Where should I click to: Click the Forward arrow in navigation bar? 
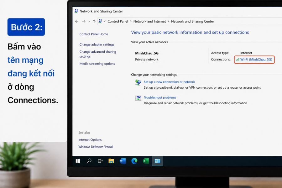pos(84,21)
